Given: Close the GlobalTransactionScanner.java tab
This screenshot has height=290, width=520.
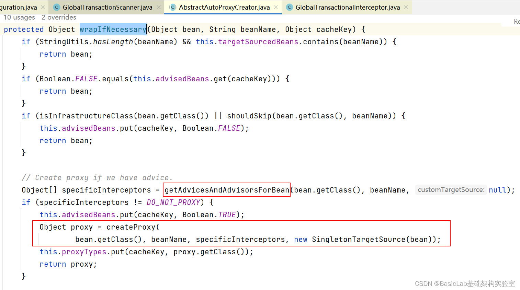Looking at the screenshot, I should 159,7.
